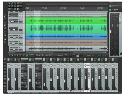
Task: Click the BPM tempo field in transport
Action: (66, 55)
